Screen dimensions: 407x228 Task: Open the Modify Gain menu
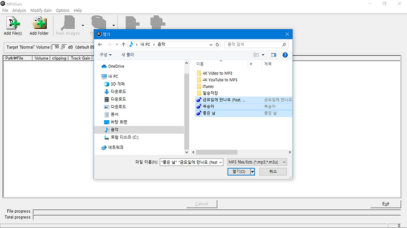tap(41, 10)
